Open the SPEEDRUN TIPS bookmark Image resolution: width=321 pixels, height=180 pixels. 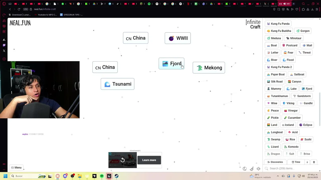(71, 15)
